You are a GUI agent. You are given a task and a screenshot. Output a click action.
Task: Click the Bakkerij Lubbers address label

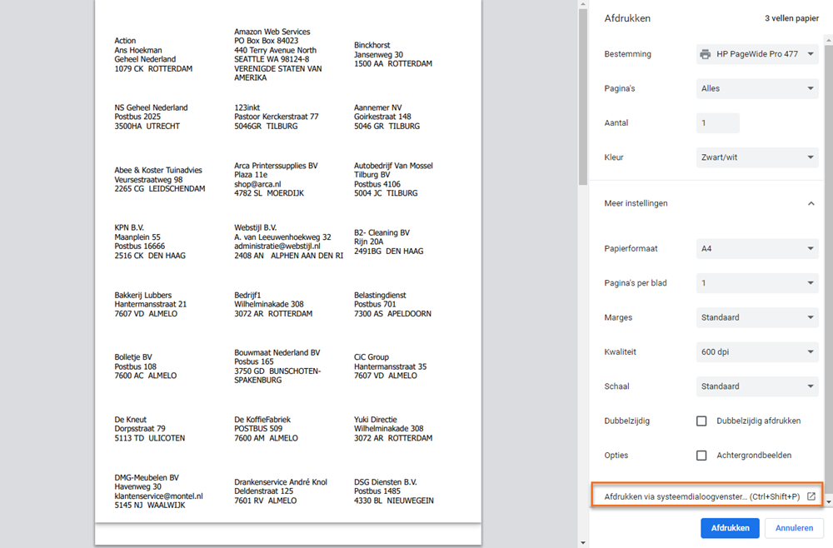point(150,304)
